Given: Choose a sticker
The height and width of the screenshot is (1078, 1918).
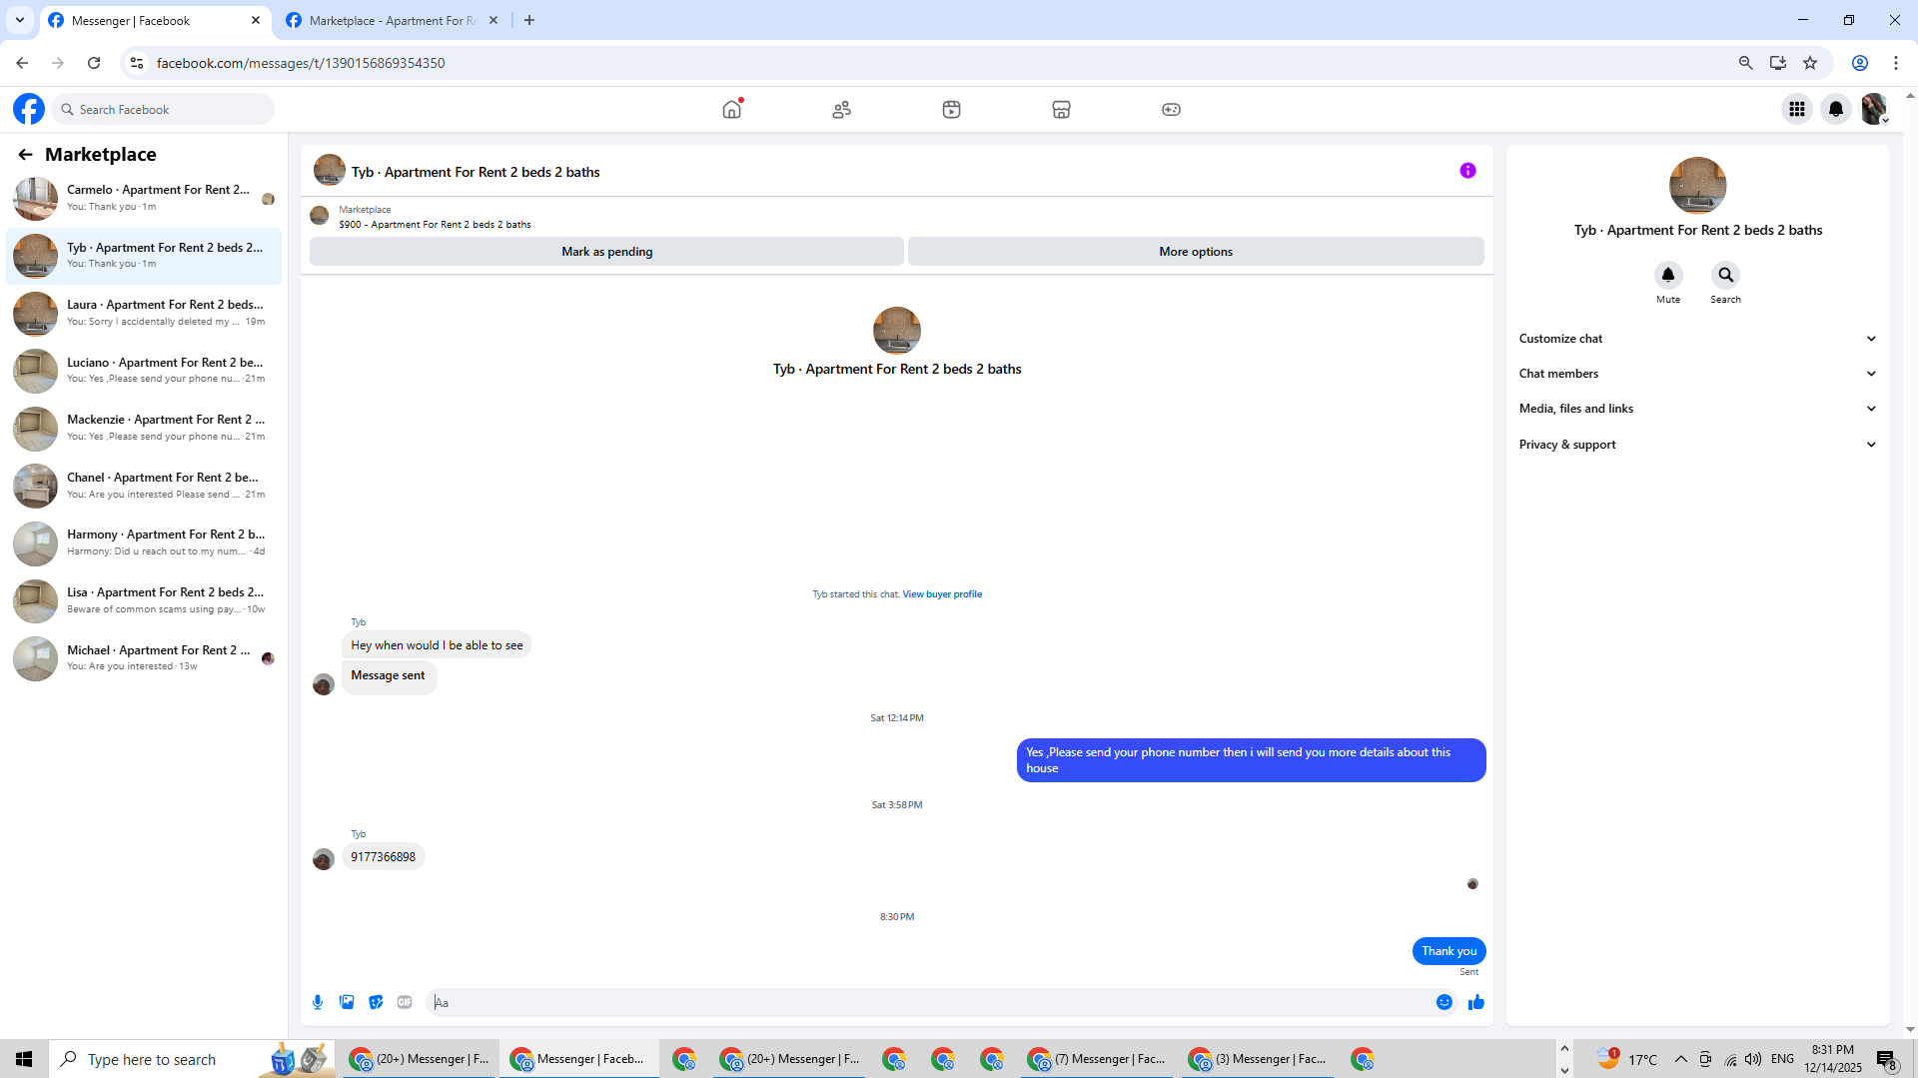Looking at the screenshot, I should click(376, 1002).
